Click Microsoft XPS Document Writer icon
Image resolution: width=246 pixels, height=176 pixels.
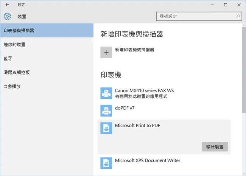coord(106,163)
